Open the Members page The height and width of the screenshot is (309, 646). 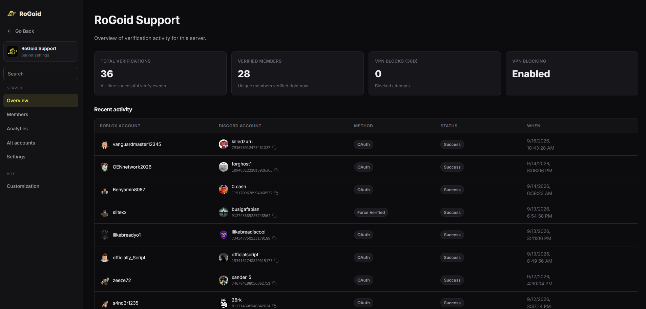41,114
